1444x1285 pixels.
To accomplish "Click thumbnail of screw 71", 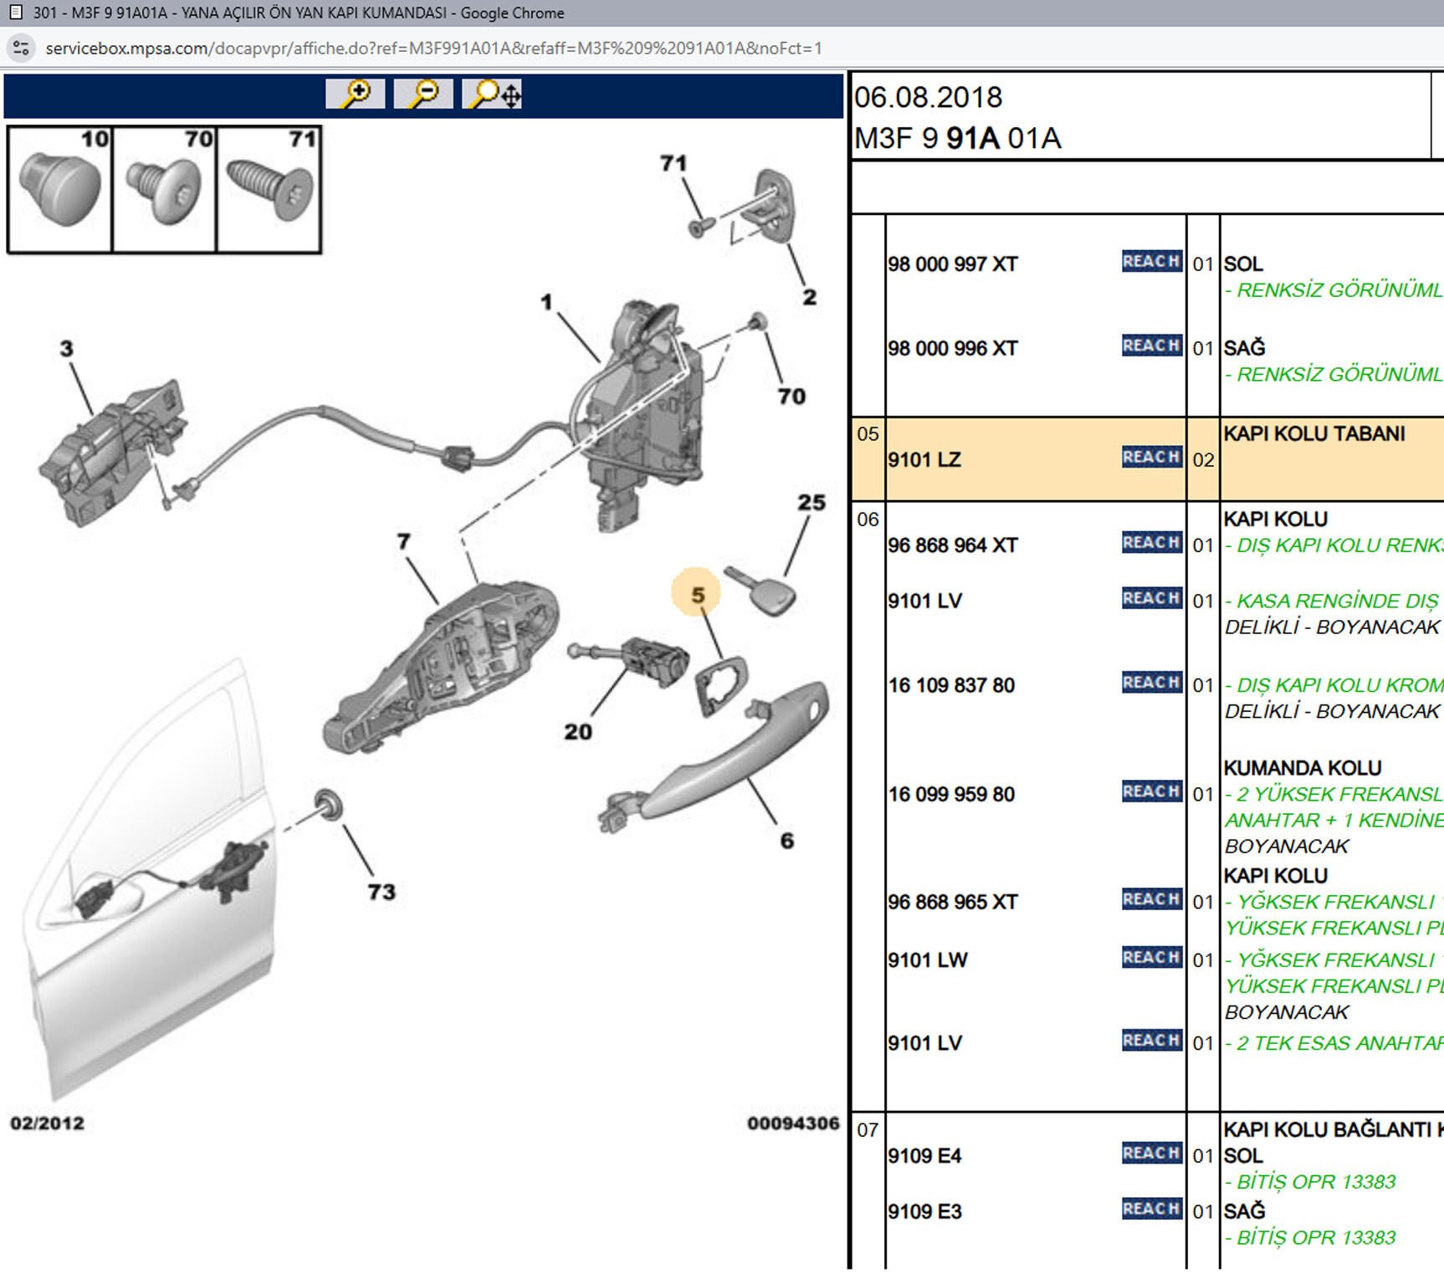I will click(269, 190).
